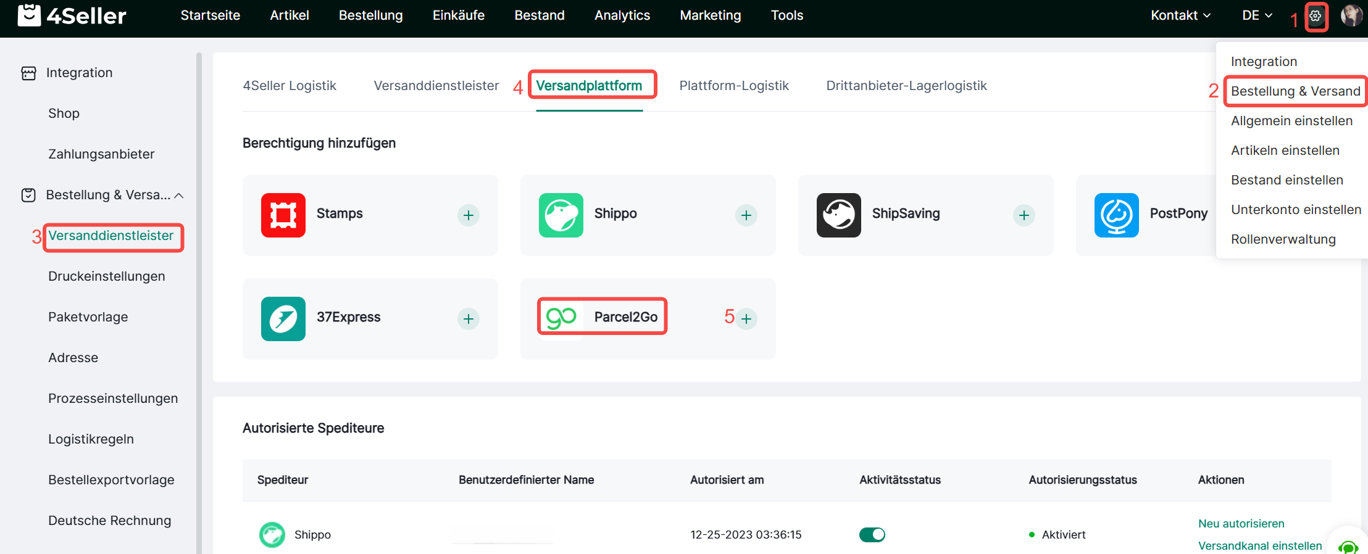Choose Rollenverwaltung from settings menu

coord(1283,239)
